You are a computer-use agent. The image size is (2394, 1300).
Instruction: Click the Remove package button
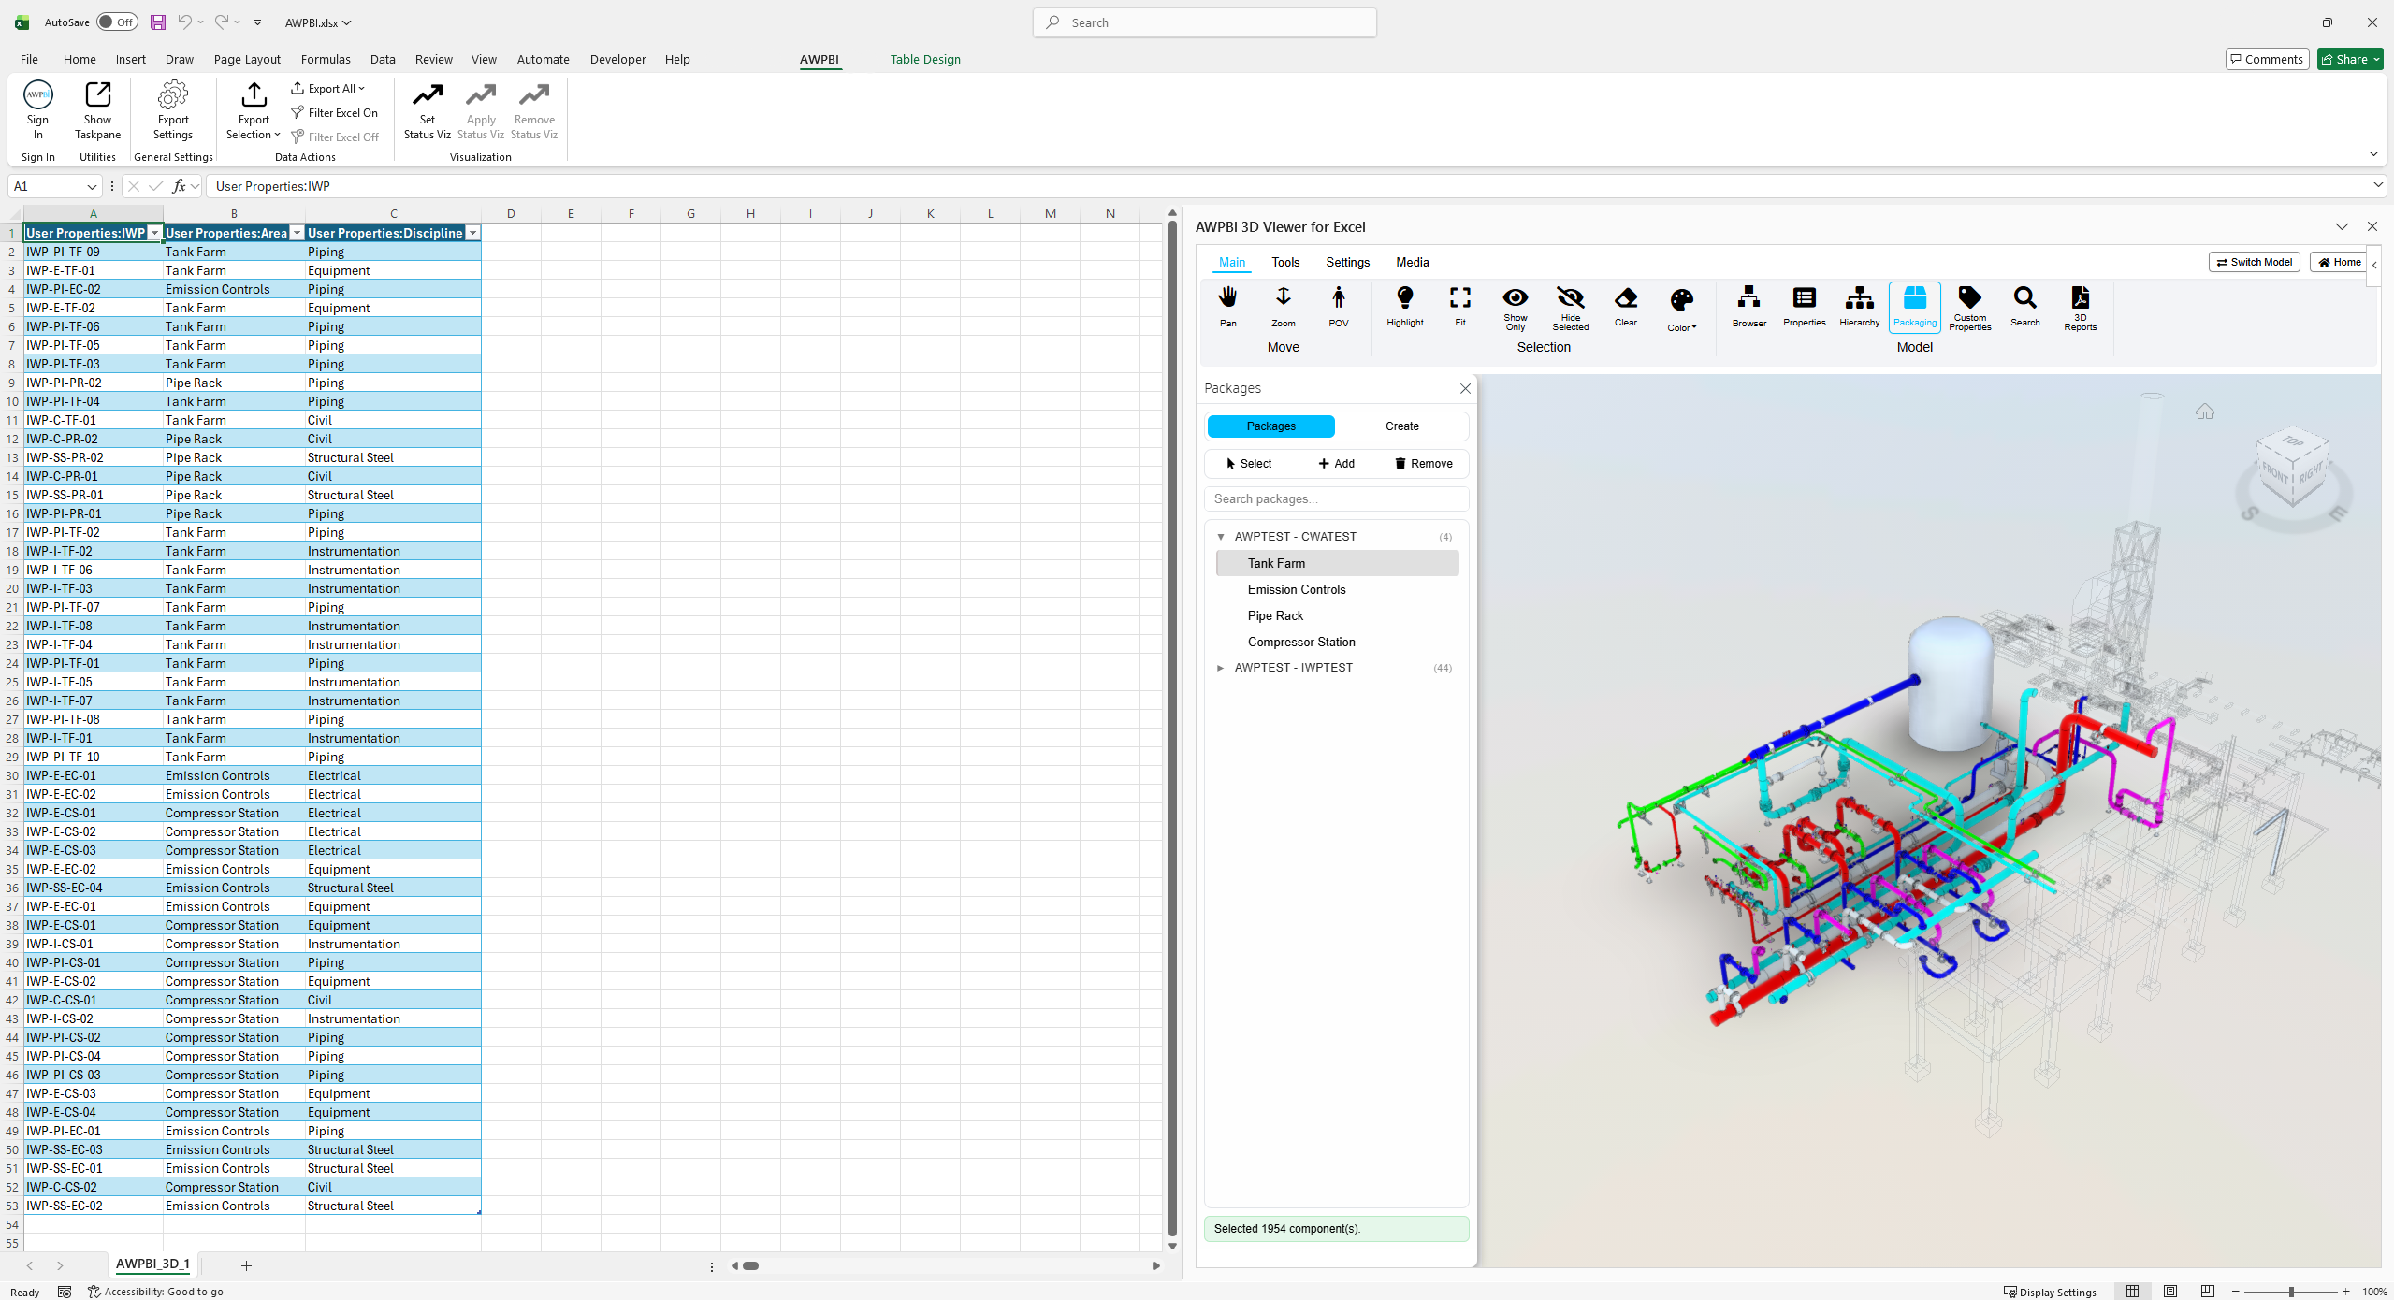tap(1423, 464)
